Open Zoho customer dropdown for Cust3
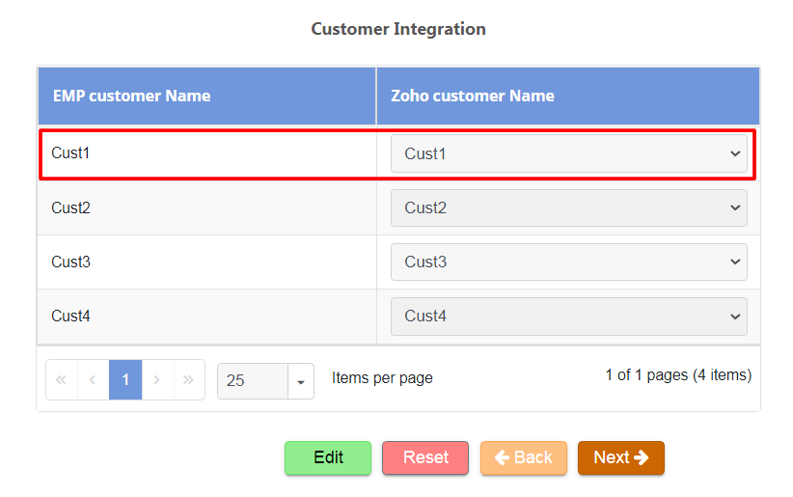Screen dimensions: 793x497 (568, 262)
